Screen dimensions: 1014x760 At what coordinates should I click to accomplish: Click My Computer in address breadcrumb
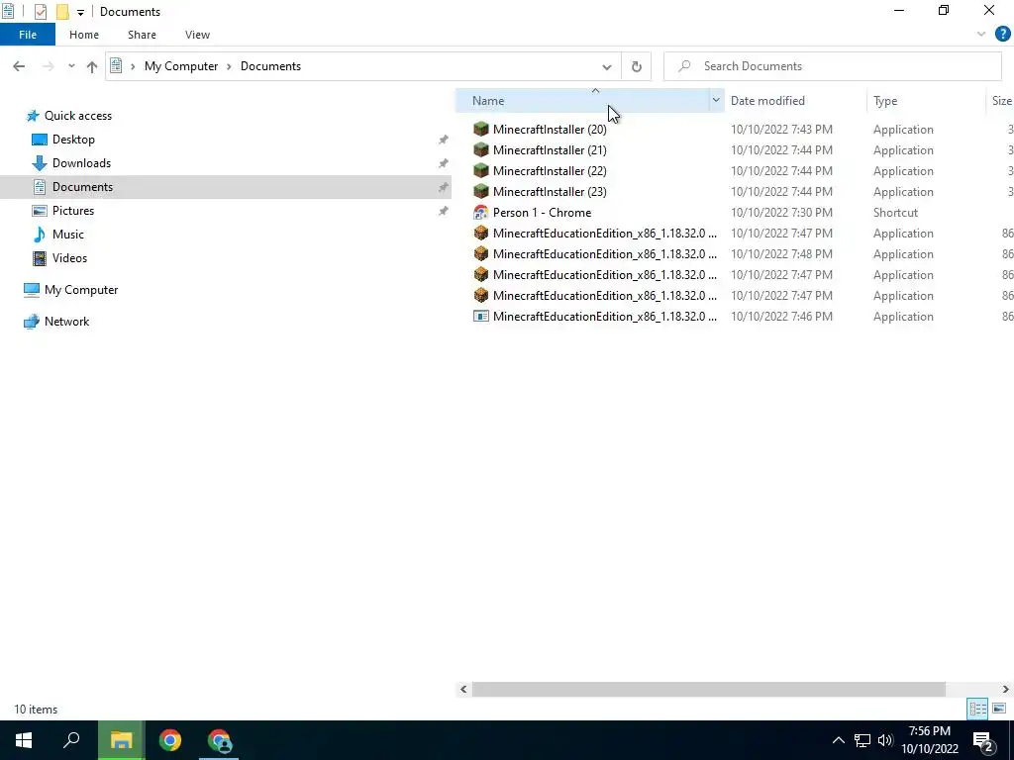coord(181,66)
